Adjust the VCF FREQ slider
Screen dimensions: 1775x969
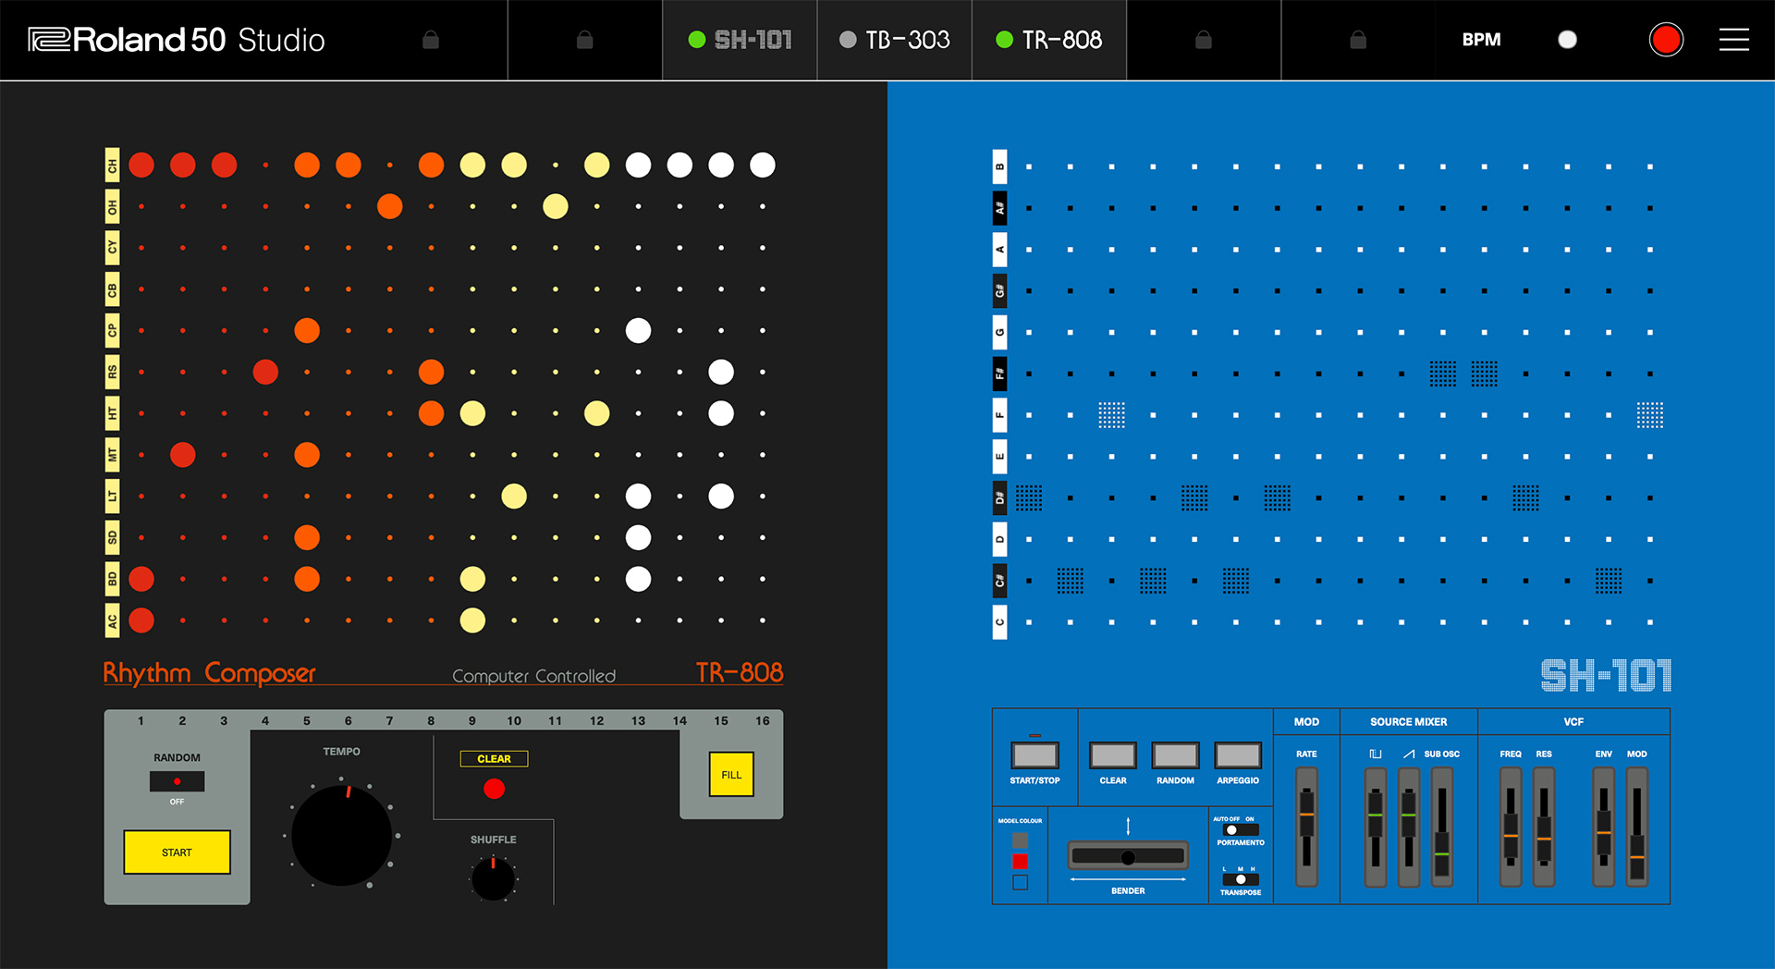pyautogui.click(x=1511, y=826)
